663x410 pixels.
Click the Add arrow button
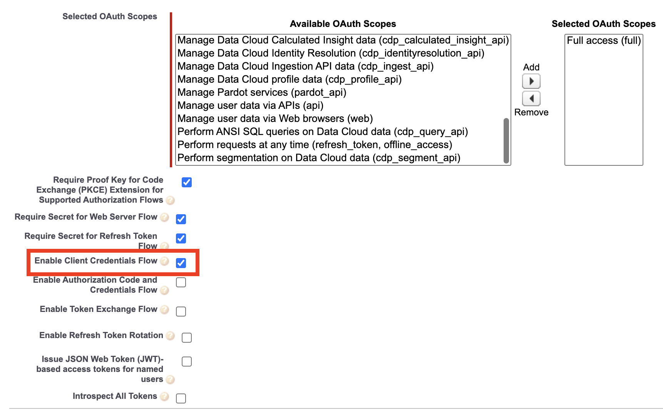coord(531,81)
